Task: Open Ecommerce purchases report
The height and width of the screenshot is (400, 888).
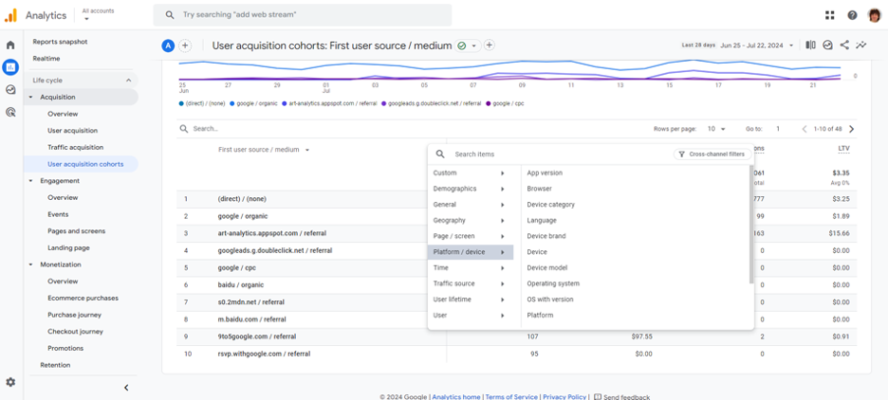Action: [83, 299]
